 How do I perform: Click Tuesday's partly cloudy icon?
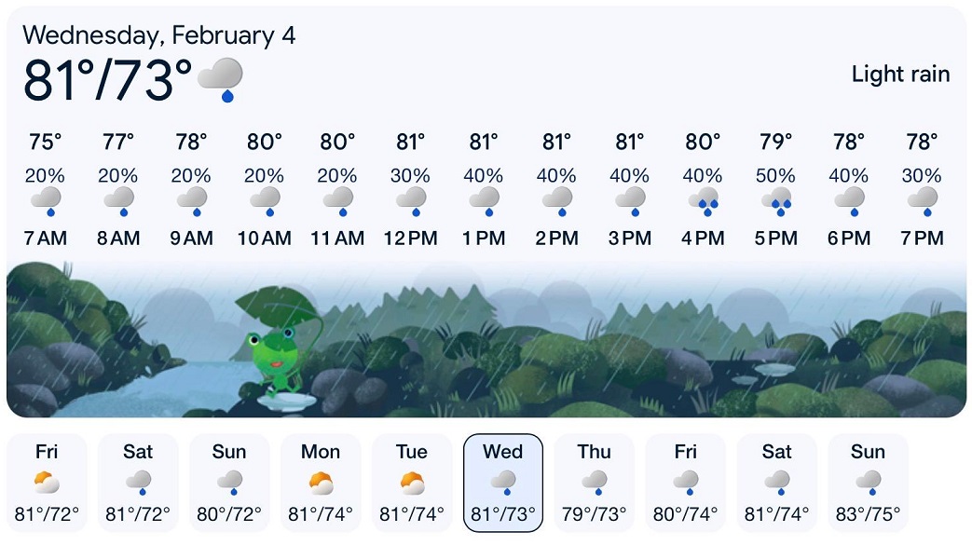(x=411, y=484)
